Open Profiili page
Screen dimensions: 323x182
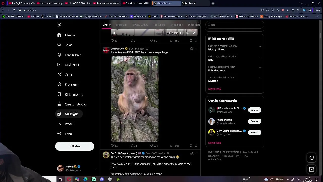pyautogui.click(x=66, y=124)
